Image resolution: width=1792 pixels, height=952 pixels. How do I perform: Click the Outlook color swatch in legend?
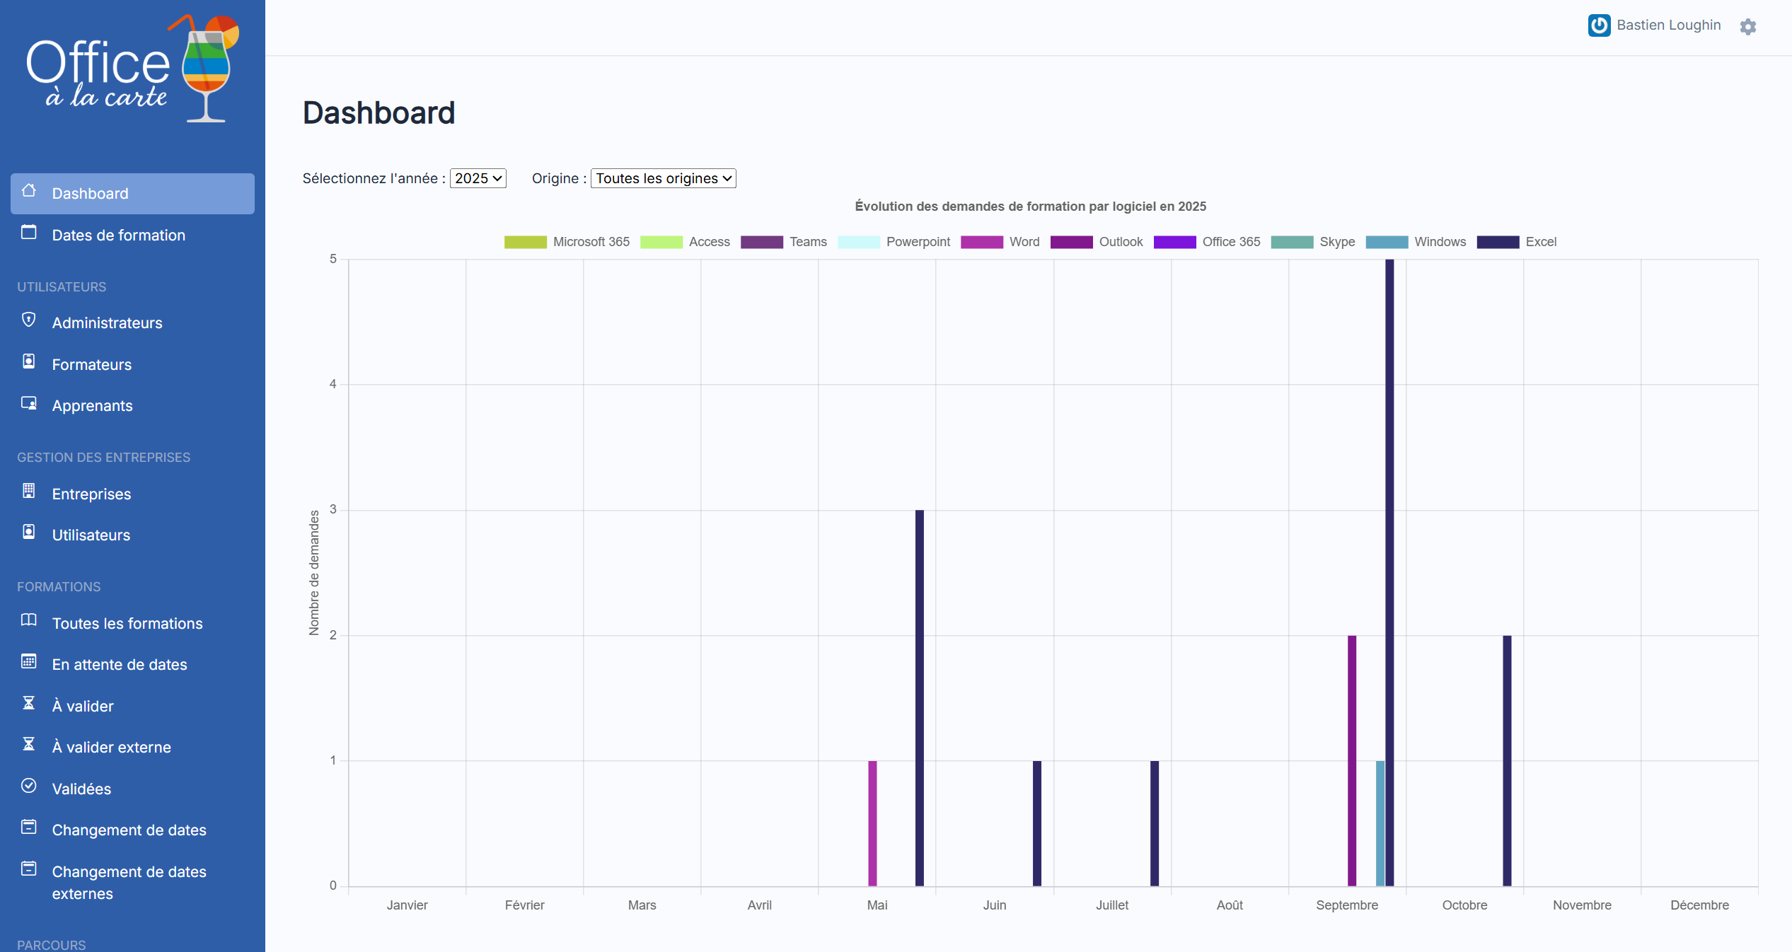(1071, 242)
